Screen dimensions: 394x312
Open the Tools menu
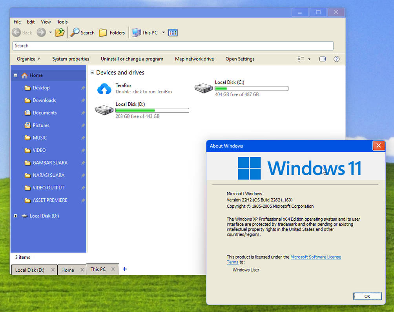tap(62, 22)
